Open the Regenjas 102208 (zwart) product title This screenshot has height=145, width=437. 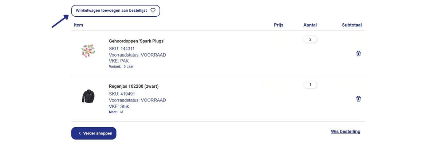coord(134,86)
